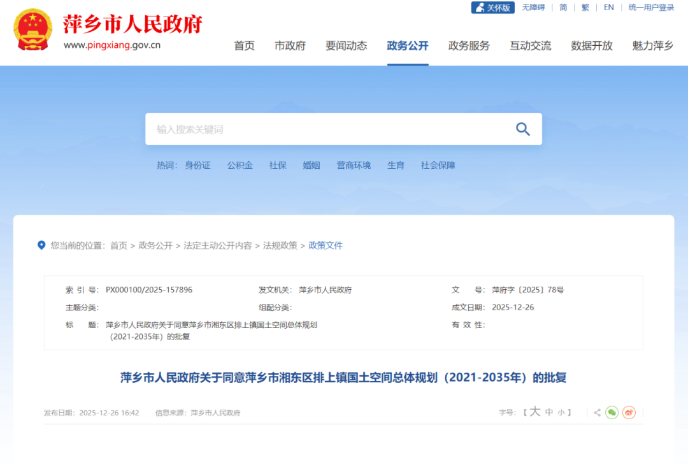Click 政策文件 breadcrumb link
The image size is (688, 465).
[326, 246]
